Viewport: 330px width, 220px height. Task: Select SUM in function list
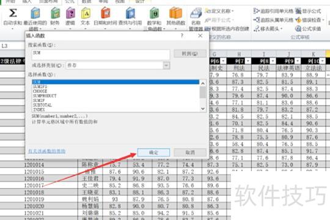click(x=116, y=82)
